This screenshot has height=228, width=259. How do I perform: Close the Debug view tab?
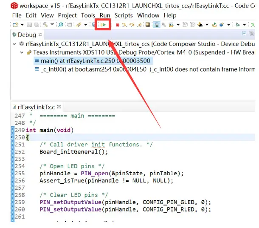pyautogui.click(x=40, y=34)
